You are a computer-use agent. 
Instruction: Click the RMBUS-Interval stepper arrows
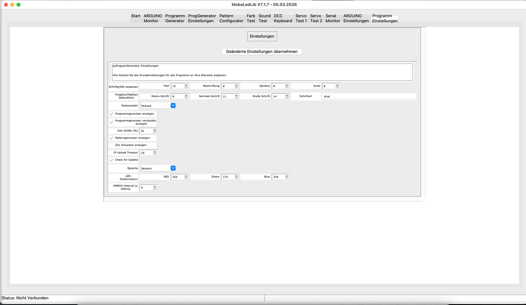(x=155, y=188)
